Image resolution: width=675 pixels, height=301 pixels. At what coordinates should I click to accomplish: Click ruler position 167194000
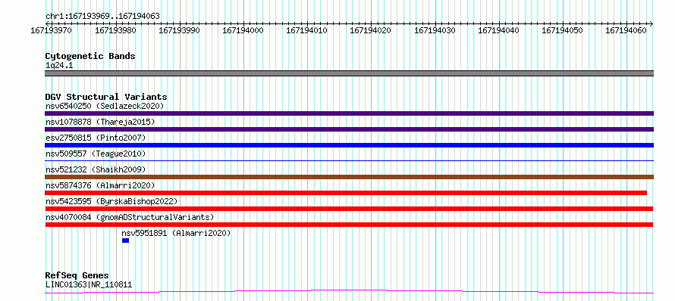[x=243, y=30]
